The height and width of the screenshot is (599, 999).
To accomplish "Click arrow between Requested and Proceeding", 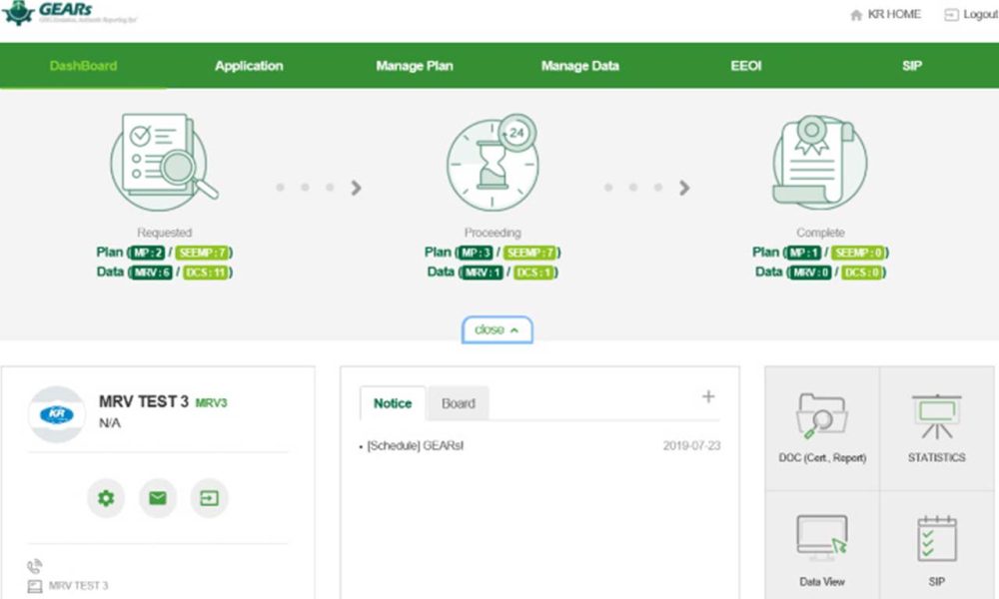I will click(x=357, y=187).
